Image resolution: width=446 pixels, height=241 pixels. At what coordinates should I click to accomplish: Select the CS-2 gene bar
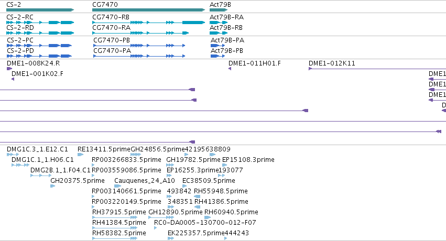point(40,10)
